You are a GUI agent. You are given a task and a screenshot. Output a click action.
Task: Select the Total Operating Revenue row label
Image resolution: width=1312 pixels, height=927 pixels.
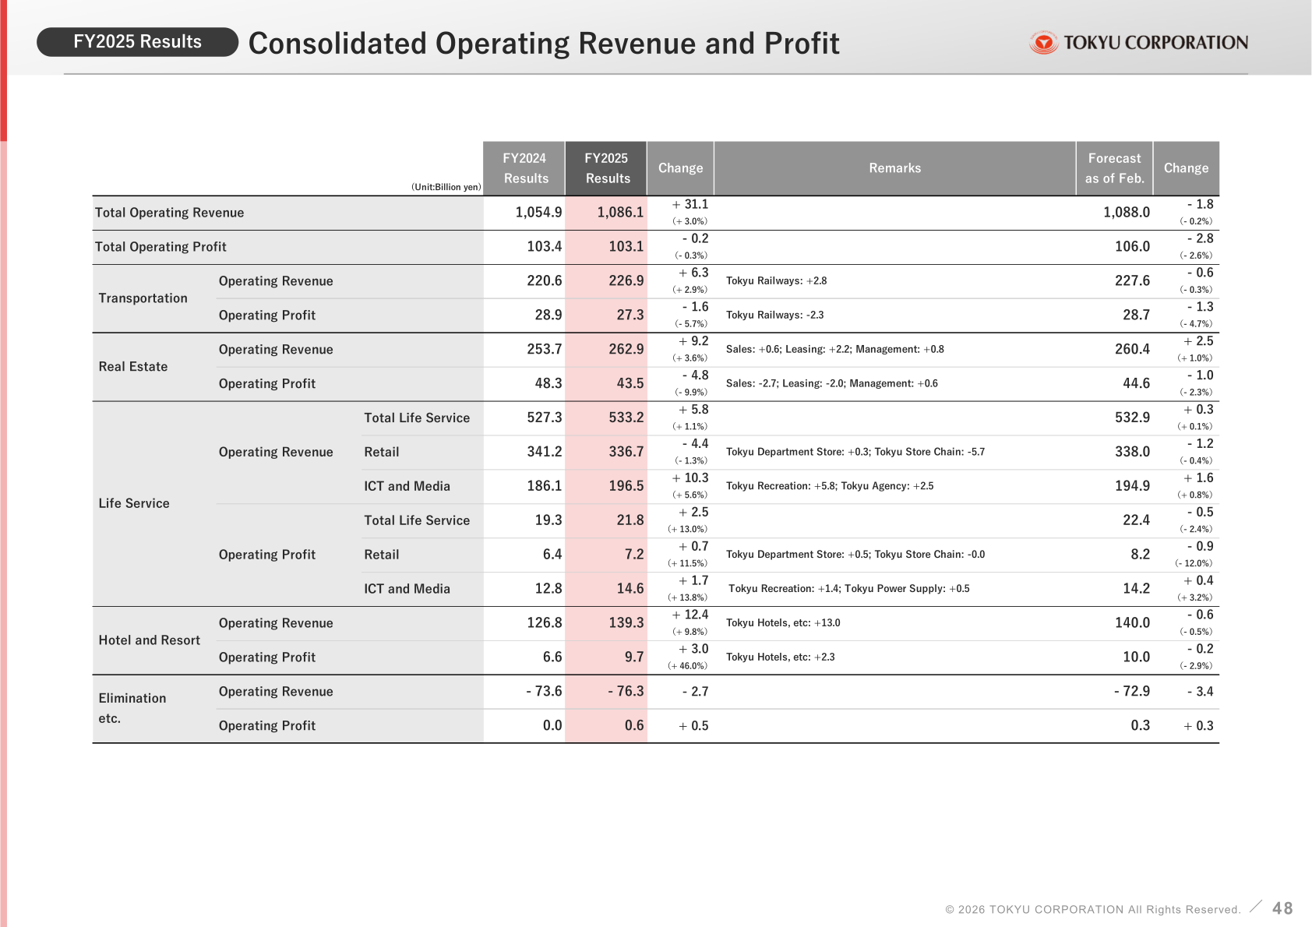pyautogui.click(x=169, y=213)
